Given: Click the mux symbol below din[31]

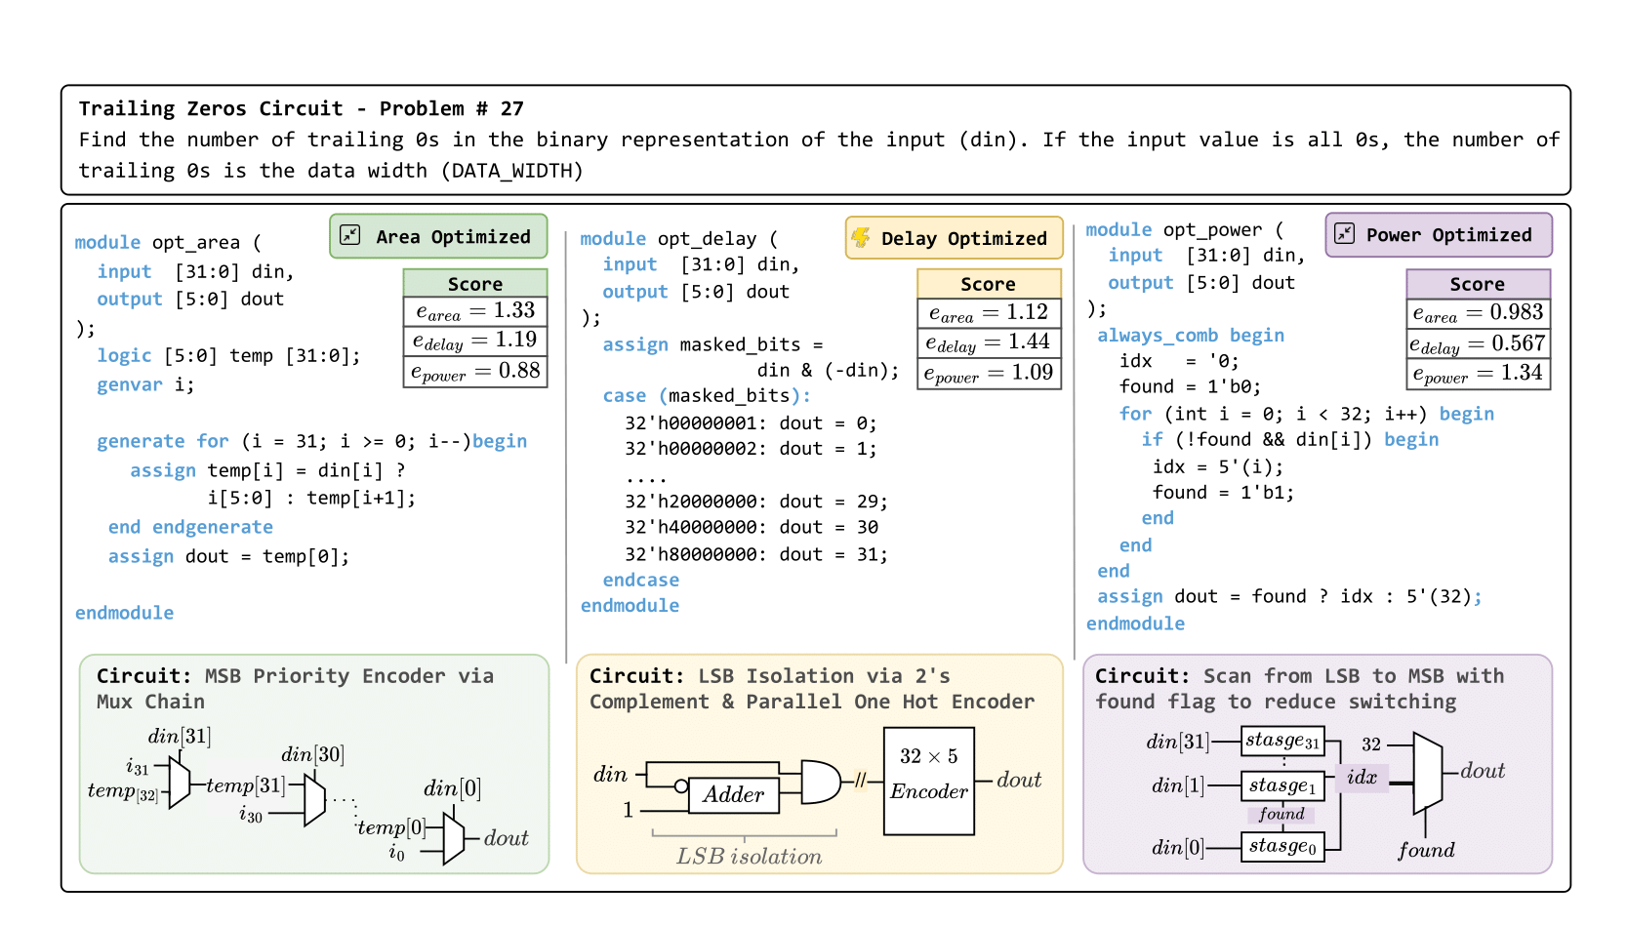Looking at the screenshot, I should point(179,782).
